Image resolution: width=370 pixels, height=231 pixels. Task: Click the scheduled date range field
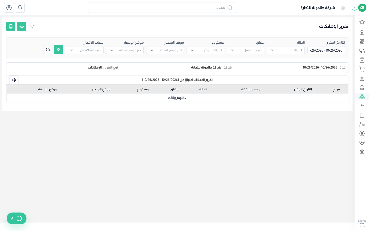coord(326,50)
